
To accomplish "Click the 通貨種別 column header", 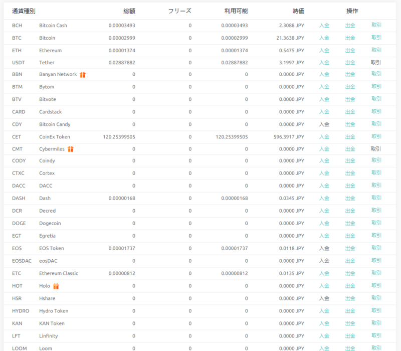I will (x=24, y=11).
